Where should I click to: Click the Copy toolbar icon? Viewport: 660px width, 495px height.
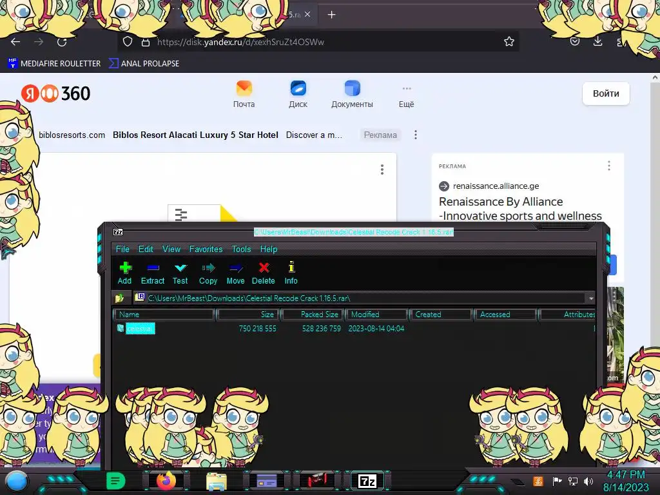(x=208, y=273)
